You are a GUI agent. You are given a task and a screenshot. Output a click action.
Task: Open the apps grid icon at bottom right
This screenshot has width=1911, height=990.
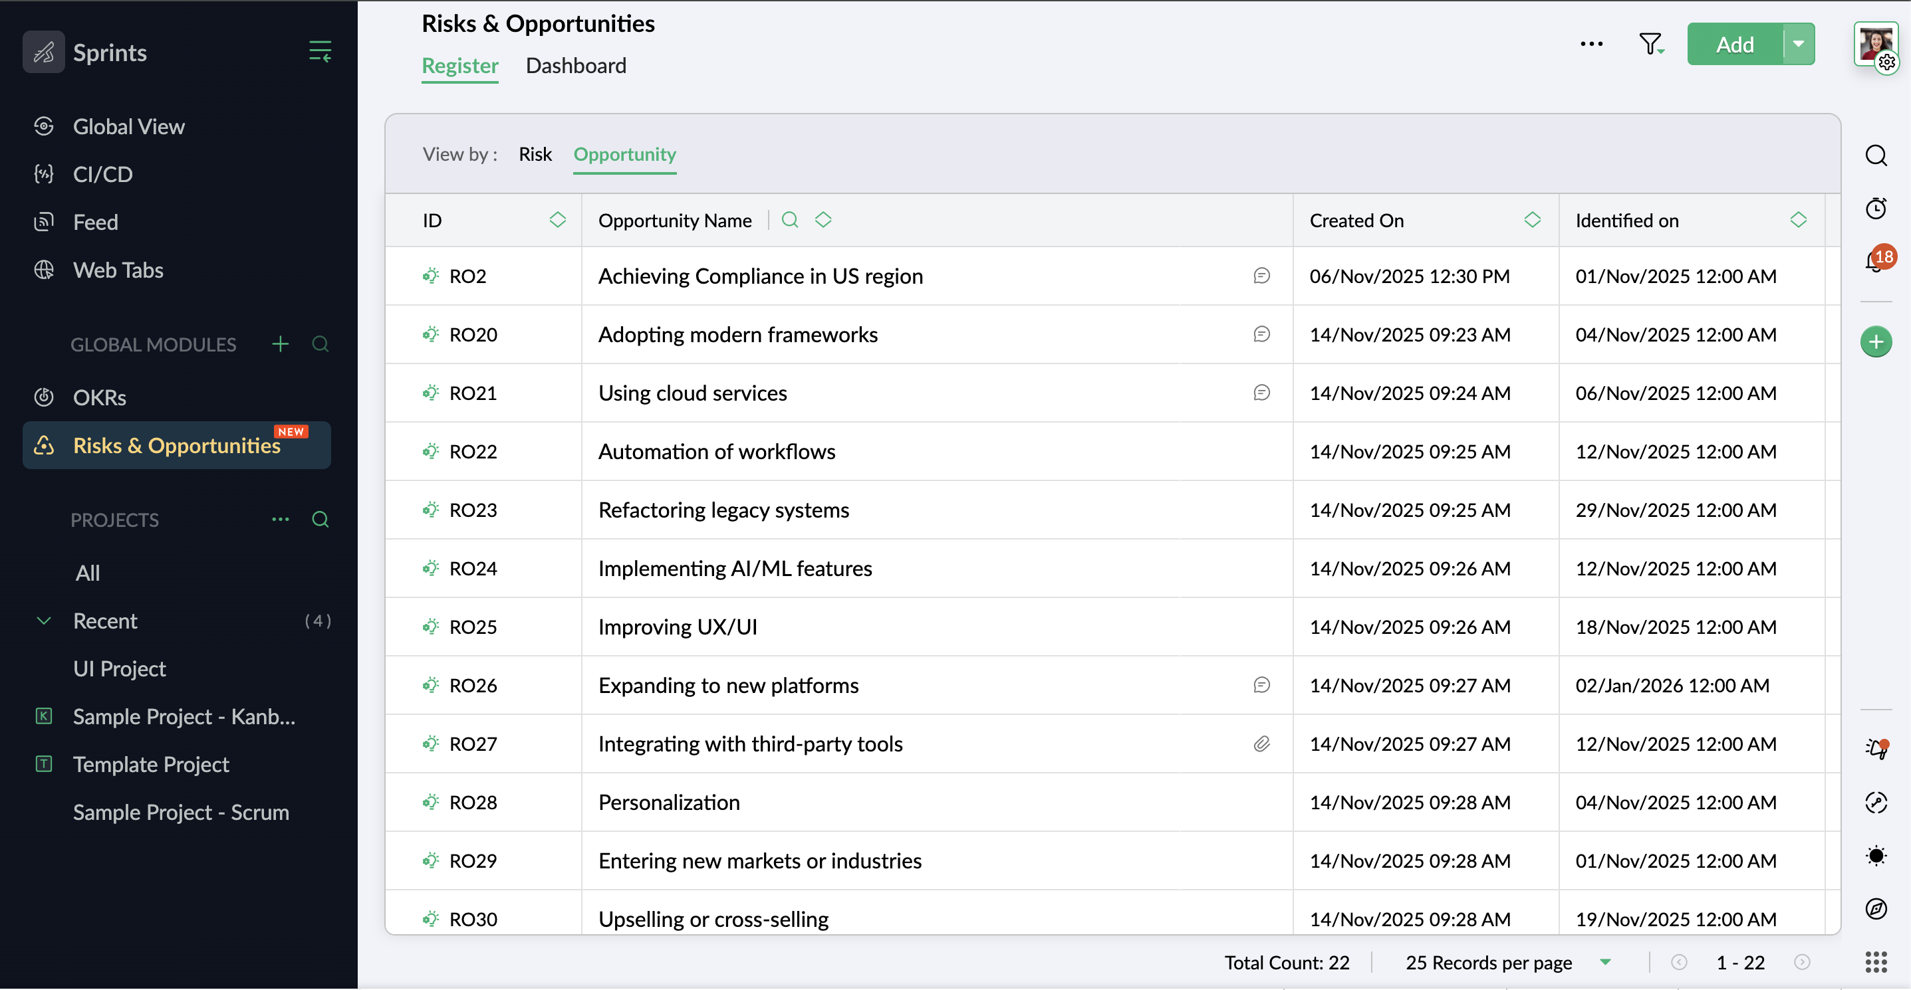[x=1876, y=962]
